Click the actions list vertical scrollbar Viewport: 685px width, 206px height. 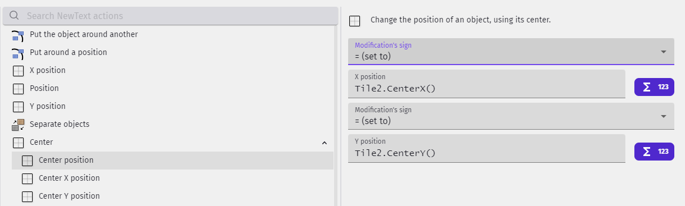(x=336, y=115)
